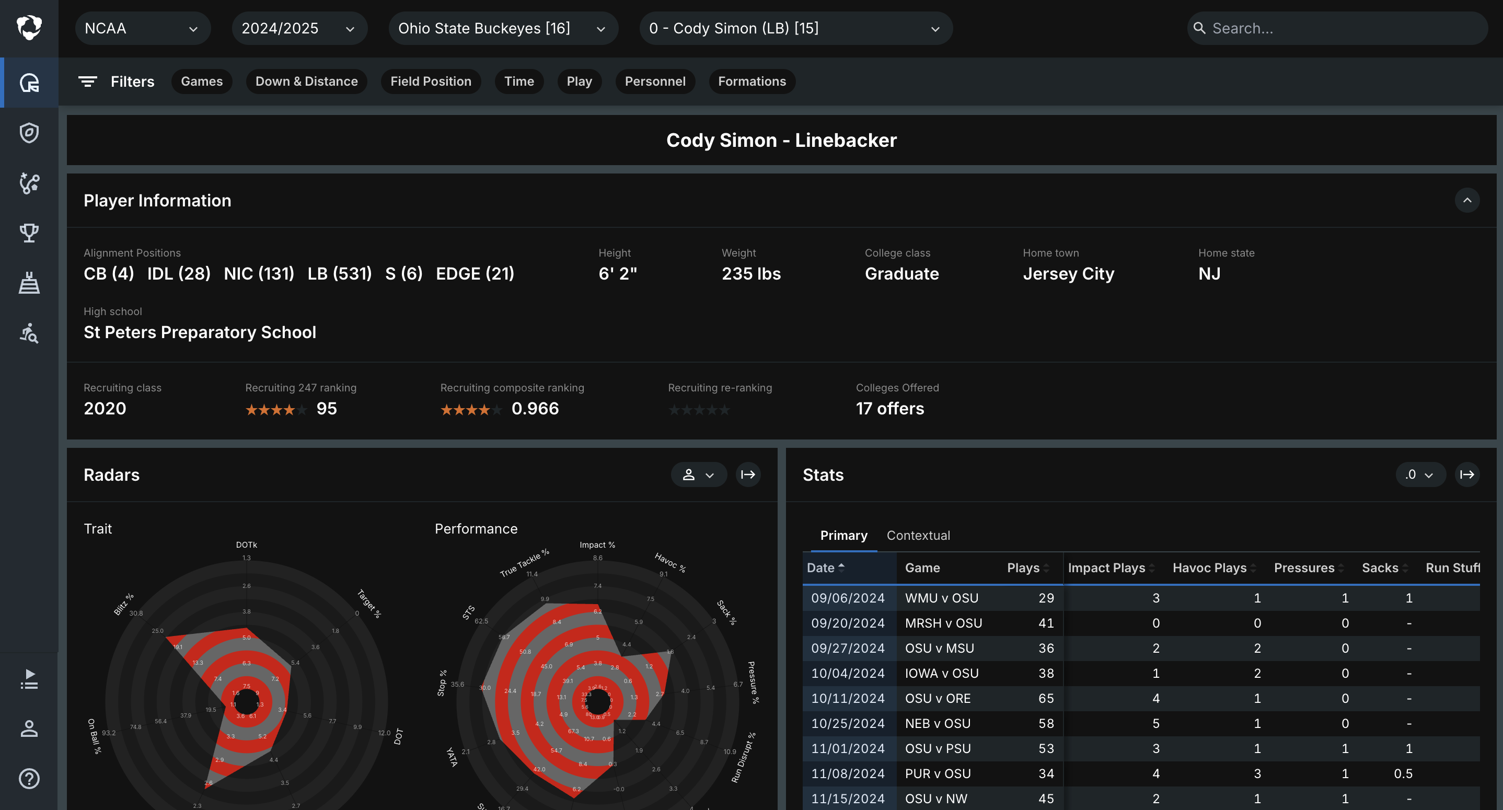Select the PUR v OSU game row
1503x810 pixels.
point(1141,773)
